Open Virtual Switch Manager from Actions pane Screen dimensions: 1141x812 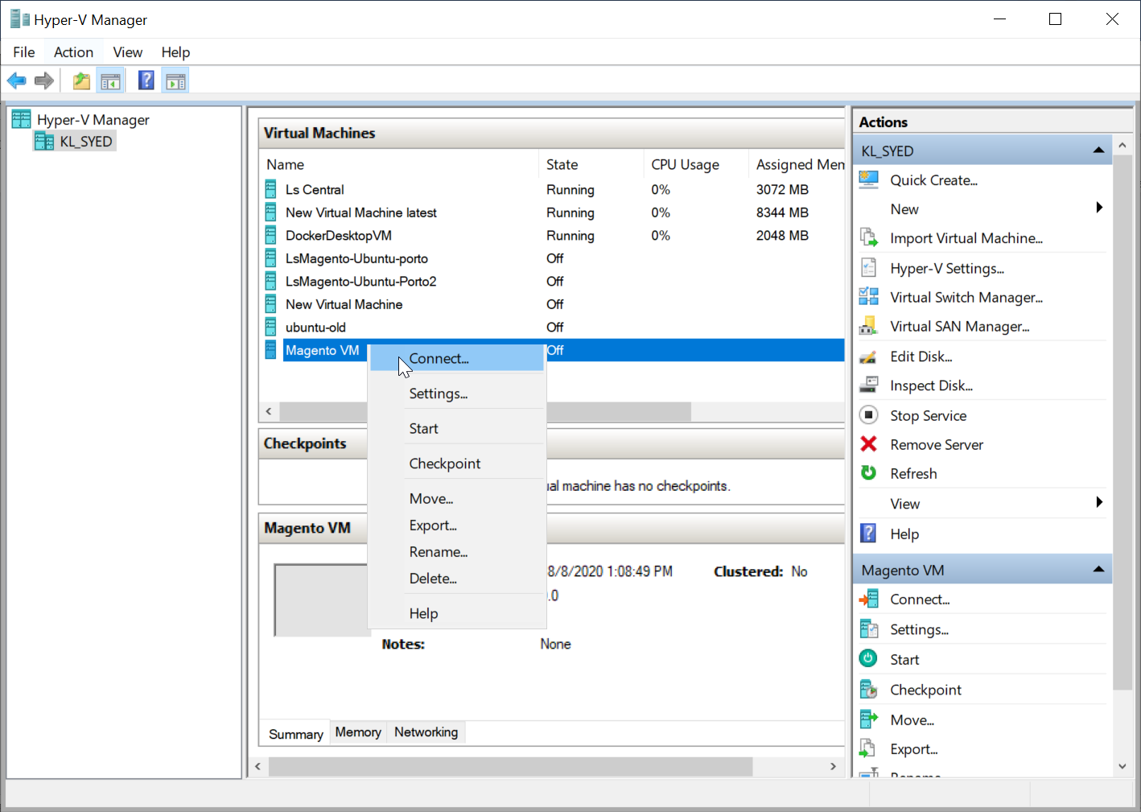point(966,298)
